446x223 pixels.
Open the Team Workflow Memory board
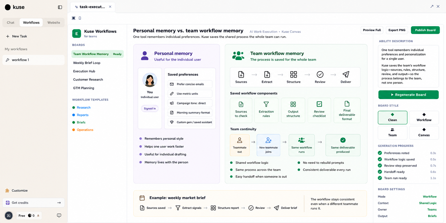(98, 54)
